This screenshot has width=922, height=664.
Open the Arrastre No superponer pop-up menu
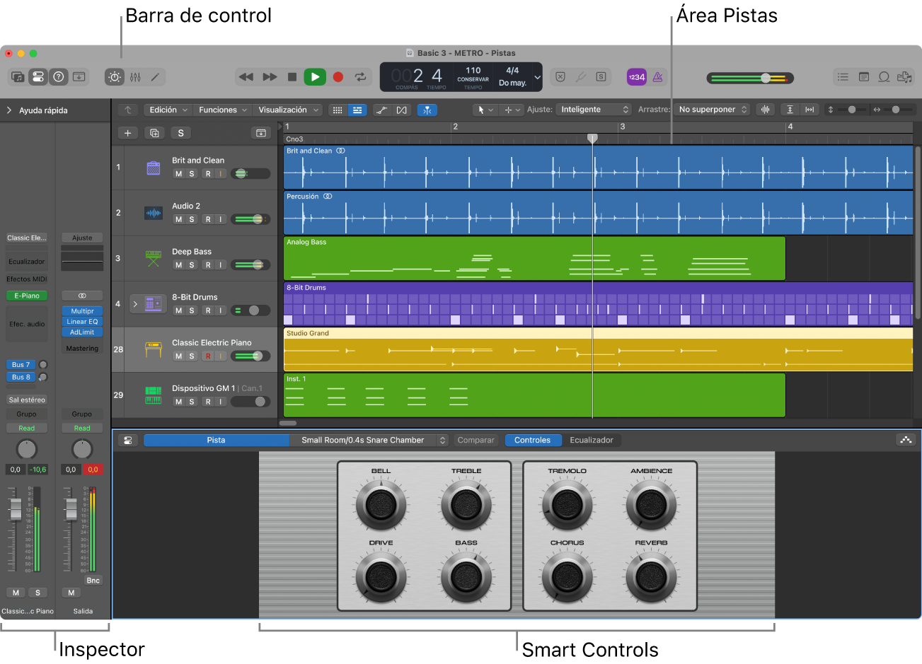pyautogui.click(x=711, y=110)
